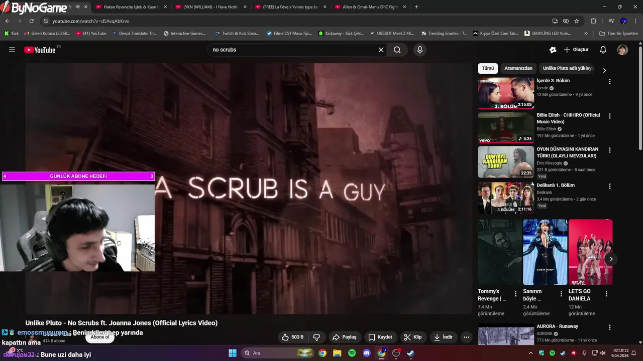Image resolution: width=643 pixels, height=361 pixels.
Task: Open the YouTube guide hamburger menu
Action: pyautogui.click(x=12, y=50)
